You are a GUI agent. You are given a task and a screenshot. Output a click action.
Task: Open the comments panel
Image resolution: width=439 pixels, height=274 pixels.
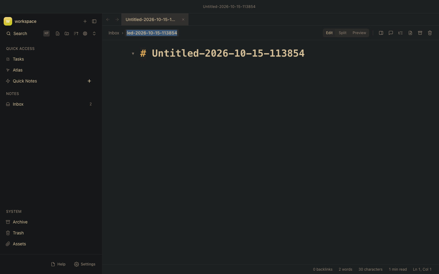pos(391,33)
